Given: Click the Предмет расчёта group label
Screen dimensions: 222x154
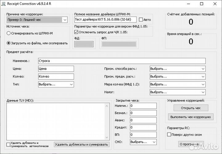Looking at the screenshot, I should [x=20, y=52].
